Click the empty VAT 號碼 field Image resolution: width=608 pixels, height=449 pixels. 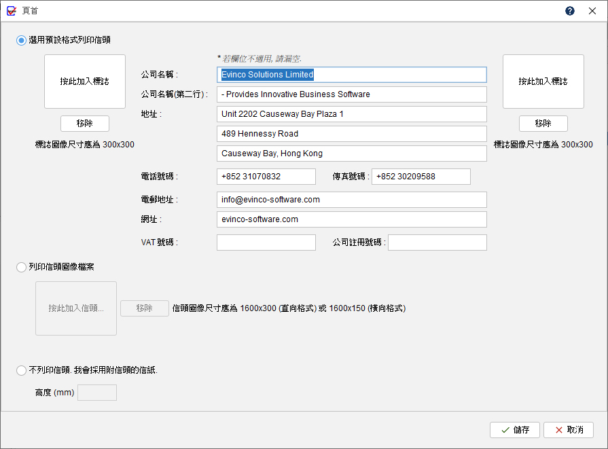[266, 243]
